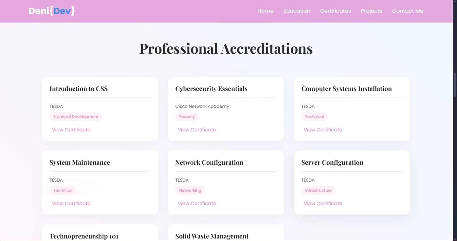457x241 pixels.
Task: View Certificate for Cybersecurity Essentials
Action: [197, 130]
